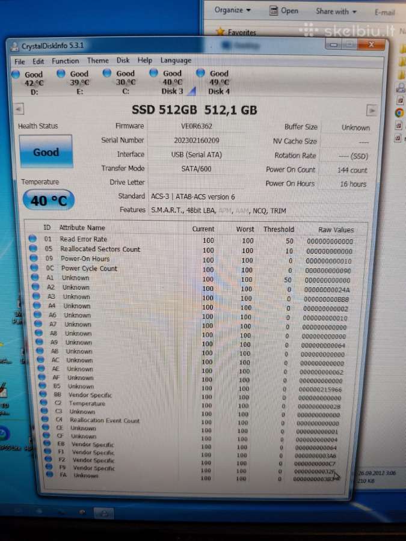Click the CrystalDiskInfo title bar icon
The image size is (406, 541).
coord(14,46)
